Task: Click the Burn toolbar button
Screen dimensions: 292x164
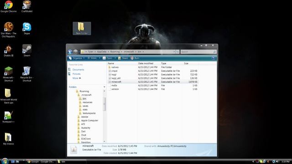Action: [135, 58]
